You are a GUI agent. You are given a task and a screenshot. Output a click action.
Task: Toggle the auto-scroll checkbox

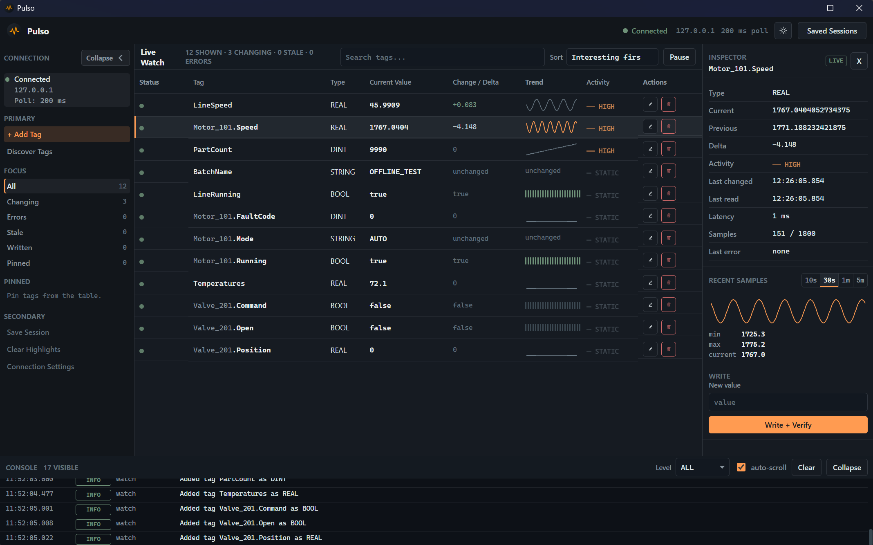click(741, 467)
